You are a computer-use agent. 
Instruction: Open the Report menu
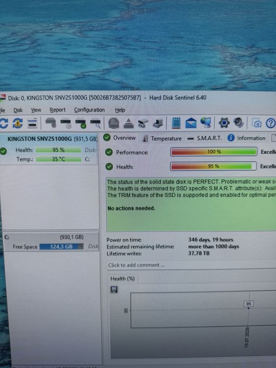[57, 110]
